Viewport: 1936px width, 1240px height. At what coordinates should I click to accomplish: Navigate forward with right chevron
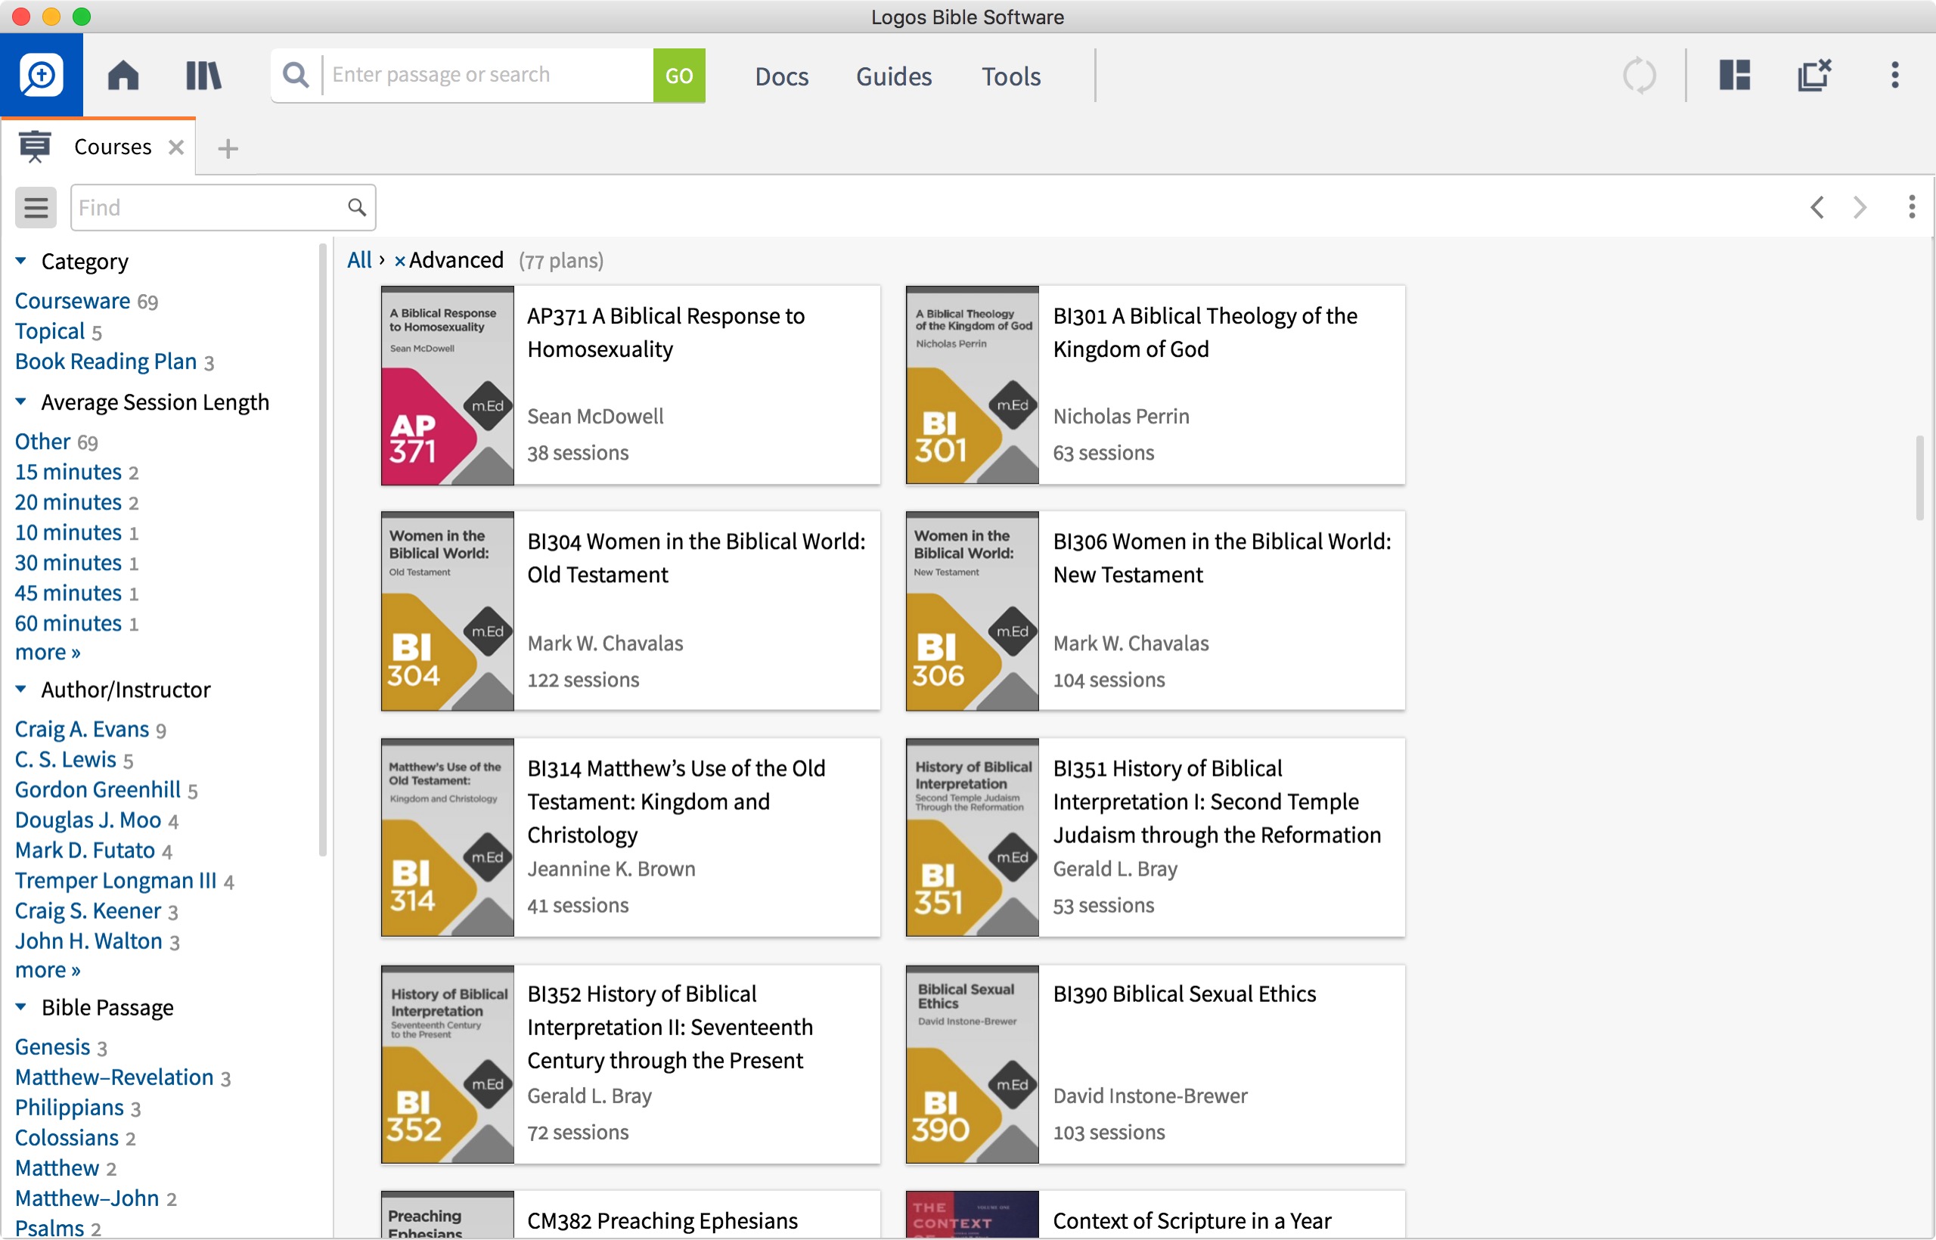[x=1860, y=208]
